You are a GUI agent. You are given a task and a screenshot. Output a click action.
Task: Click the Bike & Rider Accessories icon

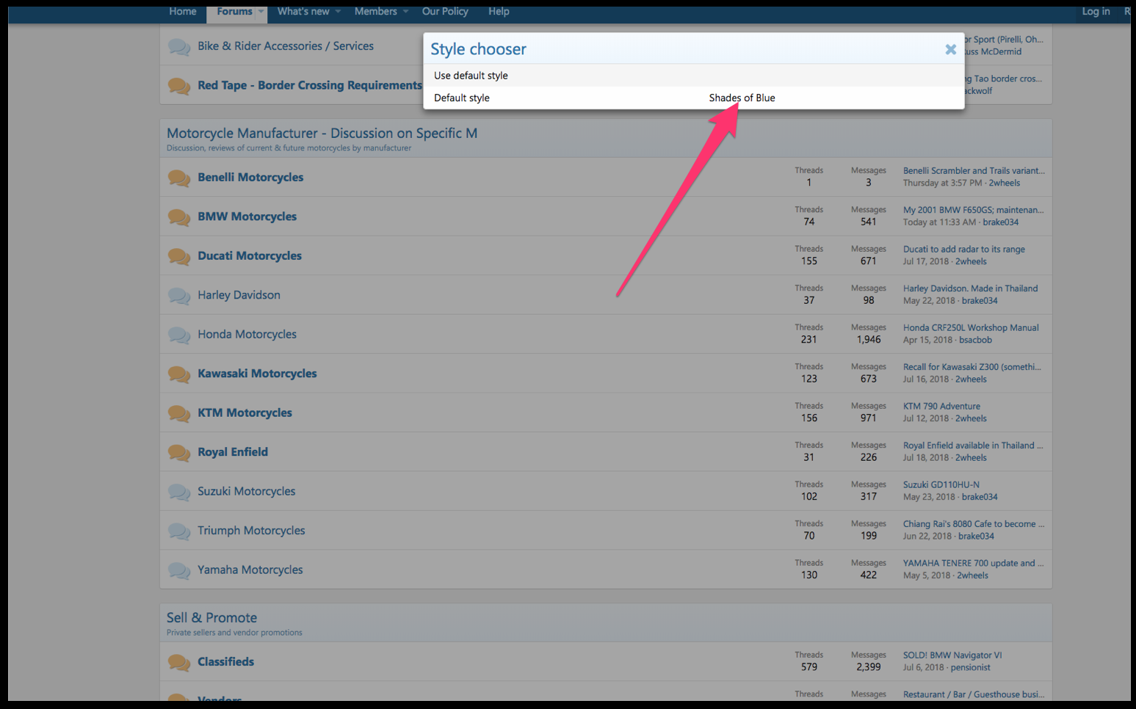[178, 47]
